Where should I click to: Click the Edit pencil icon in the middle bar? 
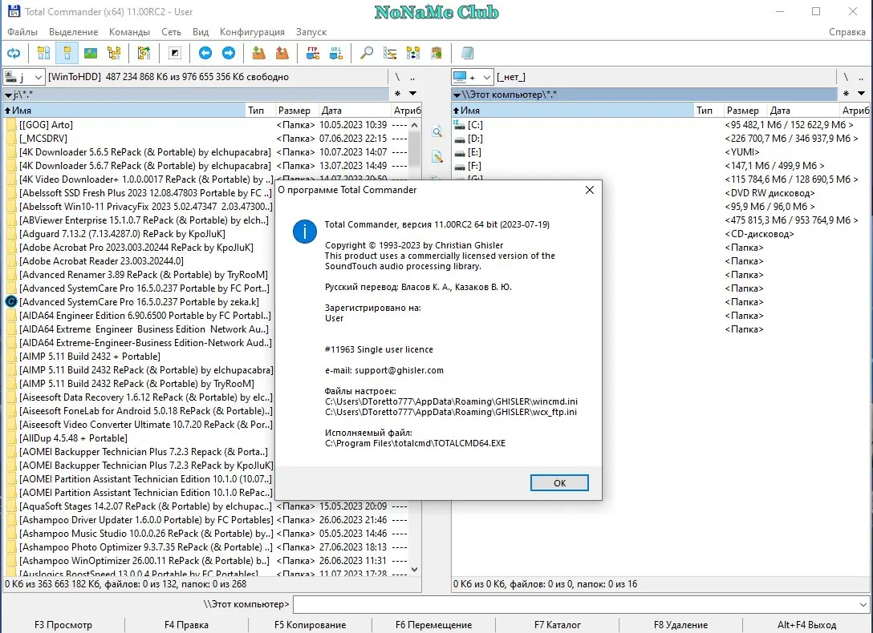(x=437, y=157)
